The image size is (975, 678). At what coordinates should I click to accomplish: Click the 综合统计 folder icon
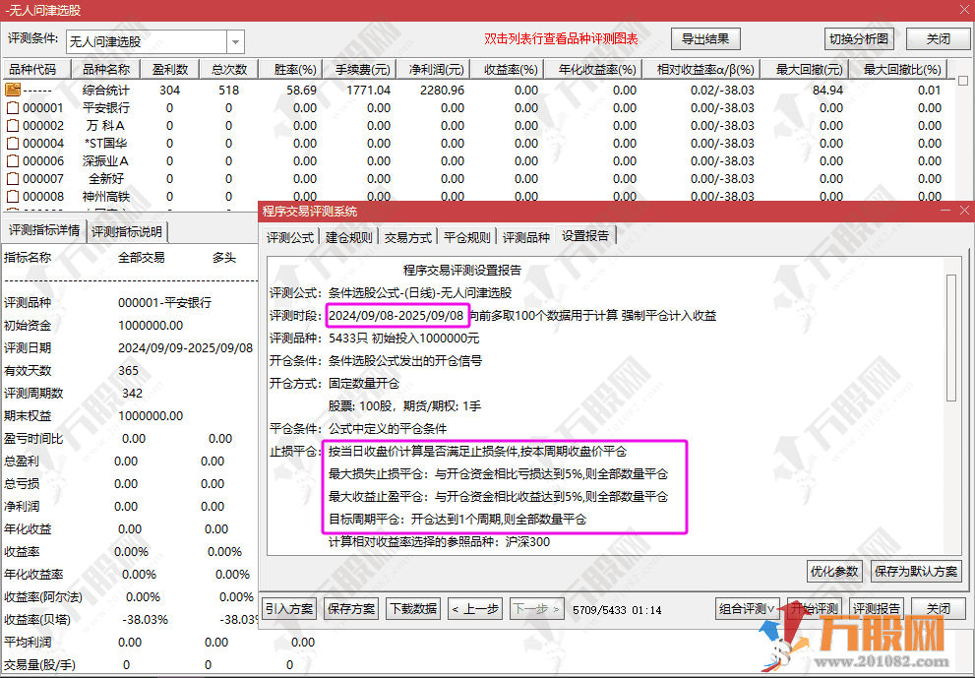tap(13, 90)
